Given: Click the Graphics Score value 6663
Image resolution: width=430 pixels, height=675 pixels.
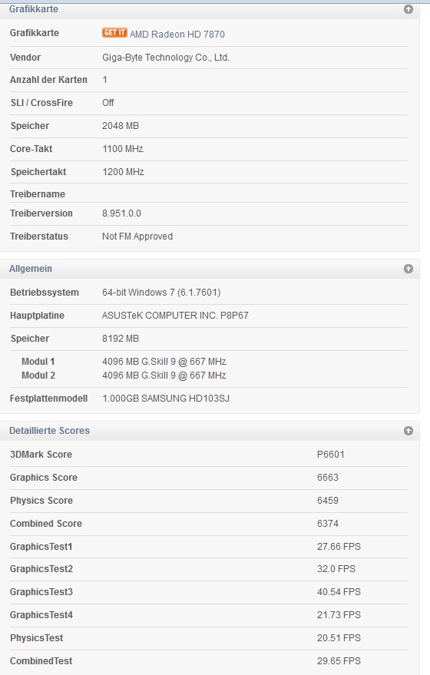Looking at the screenshot, I should click(328, 478).
